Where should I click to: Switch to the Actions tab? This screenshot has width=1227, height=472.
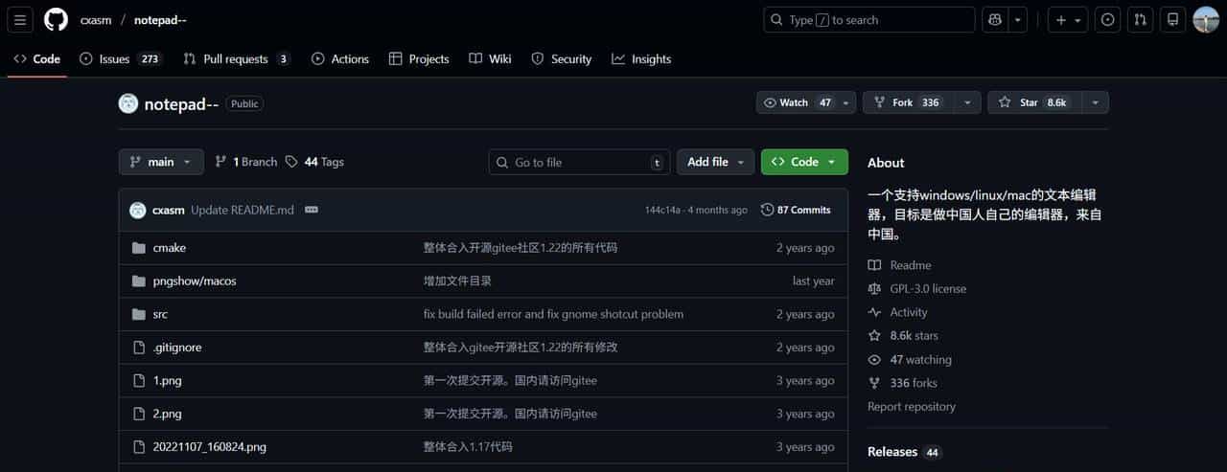pyautogui.click(x=340, y=59)
